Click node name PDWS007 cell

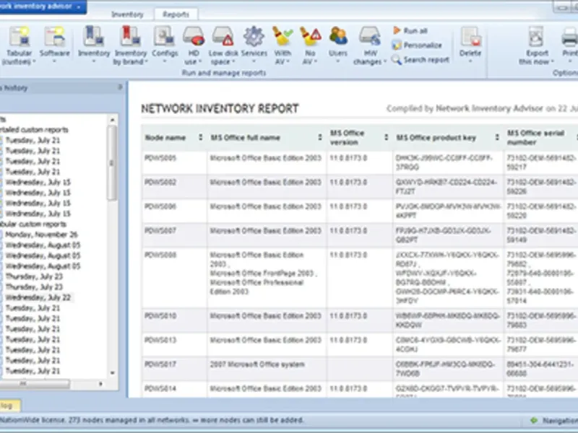[174, 235]
